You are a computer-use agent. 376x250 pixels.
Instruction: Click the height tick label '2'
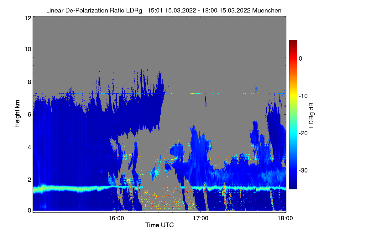29,180
